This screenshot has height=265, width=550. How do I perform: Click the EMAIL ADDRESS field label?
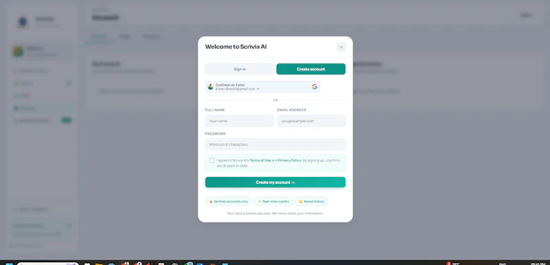click(x=291, y=110)
